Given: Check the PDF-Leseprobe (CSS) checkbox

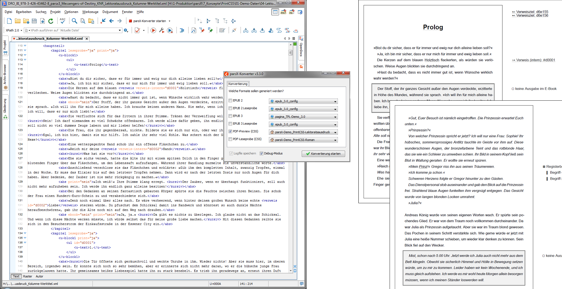Looking at the screenshot, I should pyautogui.click(x=230, y=139).
